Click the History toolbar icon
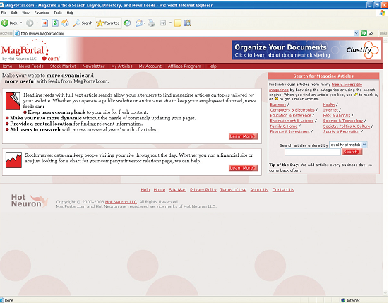The height and width of the screenshot is (303, 389). [x=127, y=23]
